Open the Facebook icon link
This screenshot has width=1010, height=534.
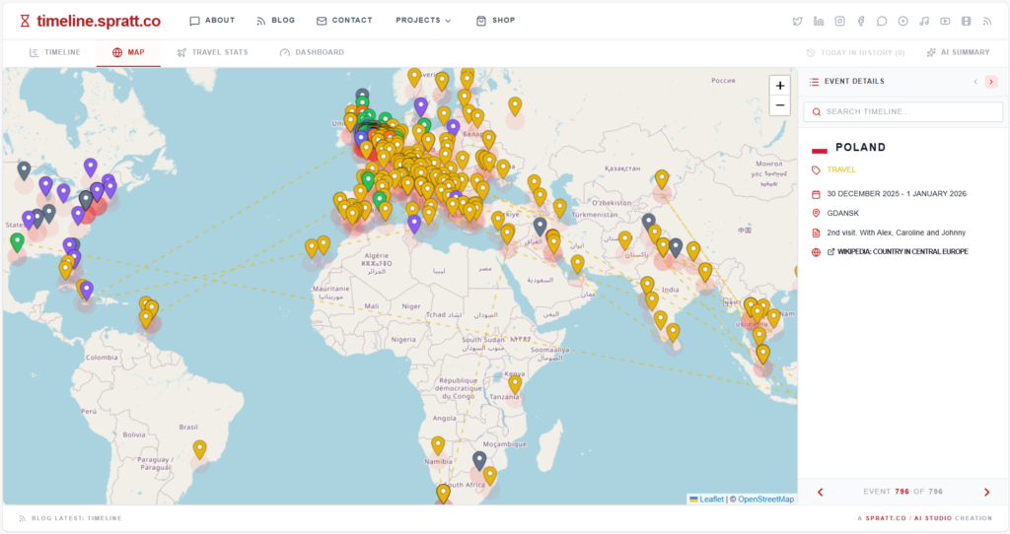point(861,21)
